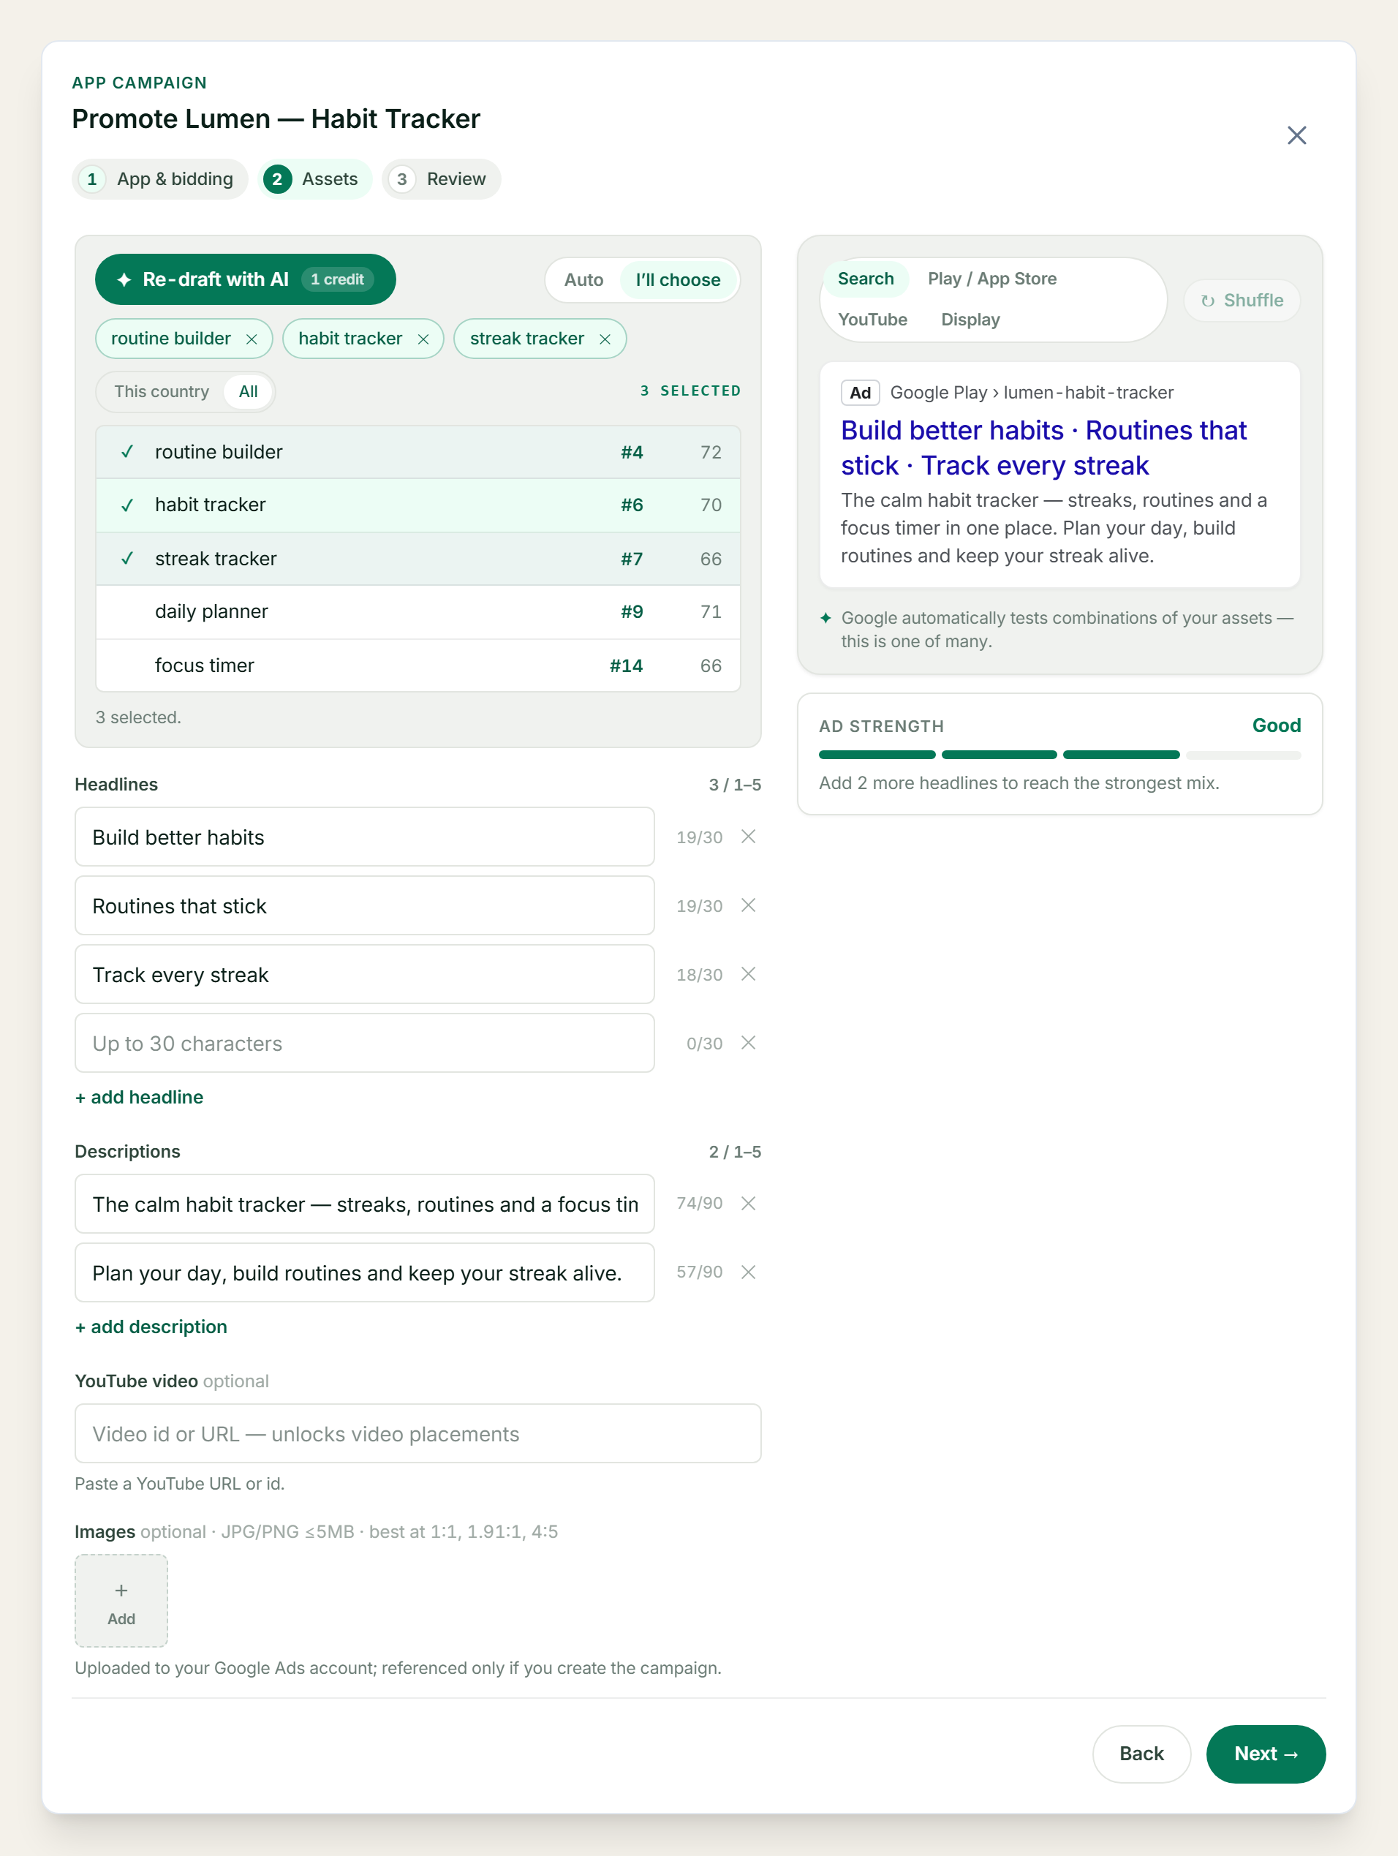
Task: Click the 'Ad' badge in preview
Action: 860,393
